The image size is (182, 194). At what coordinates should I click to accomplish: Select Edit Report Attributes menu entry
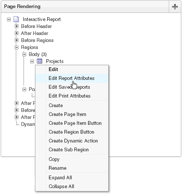pyautogui.click(x=72, y=78)
